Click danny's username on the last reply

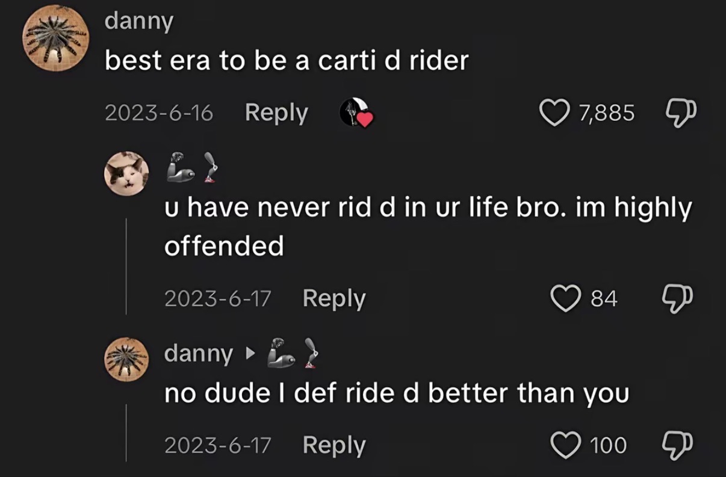tap(198, 354)
